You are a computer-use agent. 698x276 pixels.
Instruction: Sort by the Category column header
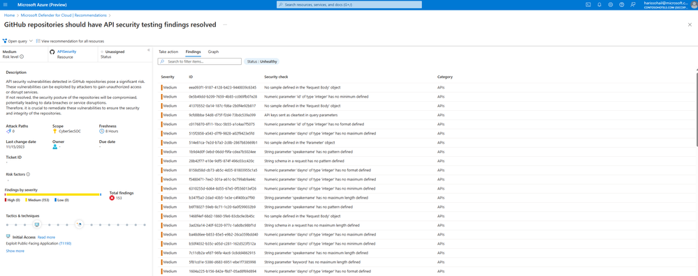click(444, 77)
